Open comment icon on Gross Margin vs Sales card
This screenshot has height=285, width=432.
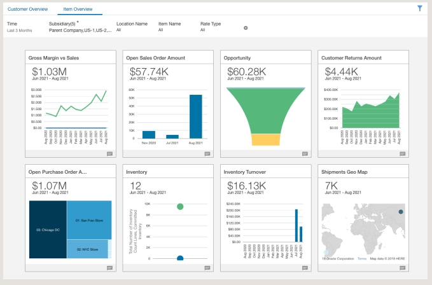(x=109, y=154)
